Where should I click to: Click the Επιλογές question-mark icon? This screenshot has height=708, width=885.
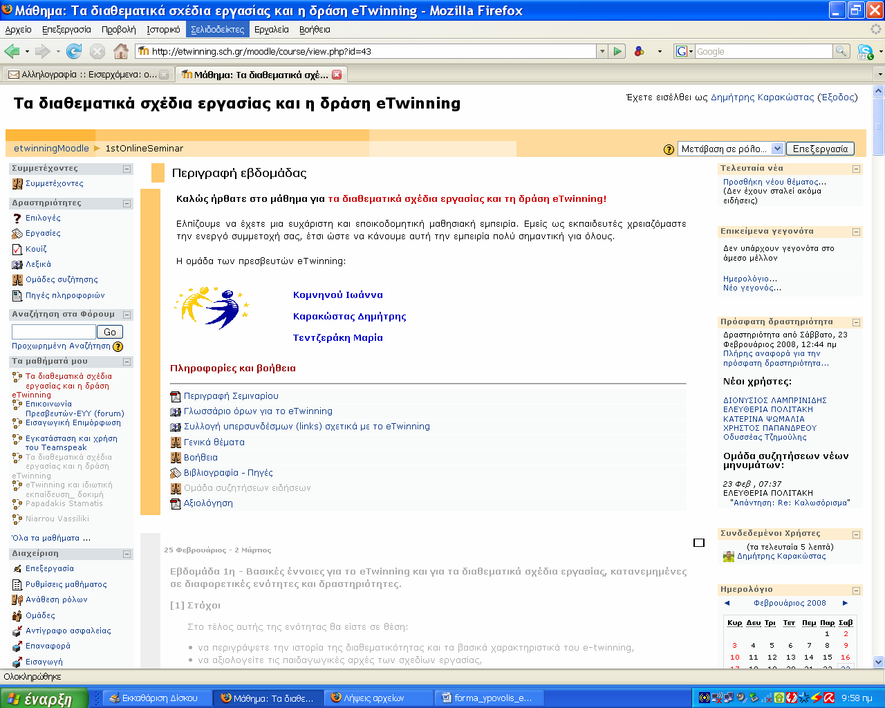(x=18, y=218)
